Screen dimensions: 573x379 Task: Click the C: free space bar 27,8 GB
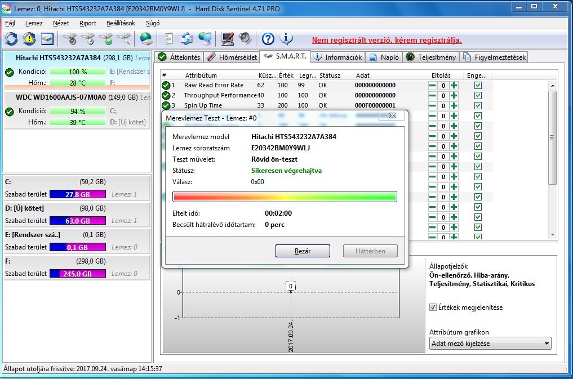(78, 194)
